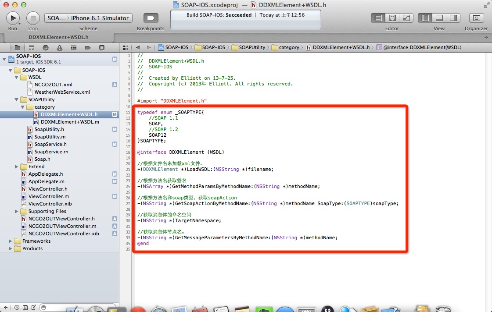Viewport: 492px width, 312px height.
Task: Expand the Products folder
Action: coord(10,249)
